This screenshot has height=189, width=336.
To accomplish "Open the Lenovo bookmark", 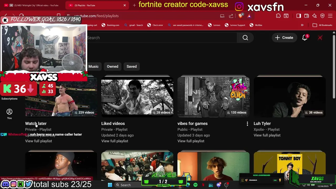I will (214, 25).
